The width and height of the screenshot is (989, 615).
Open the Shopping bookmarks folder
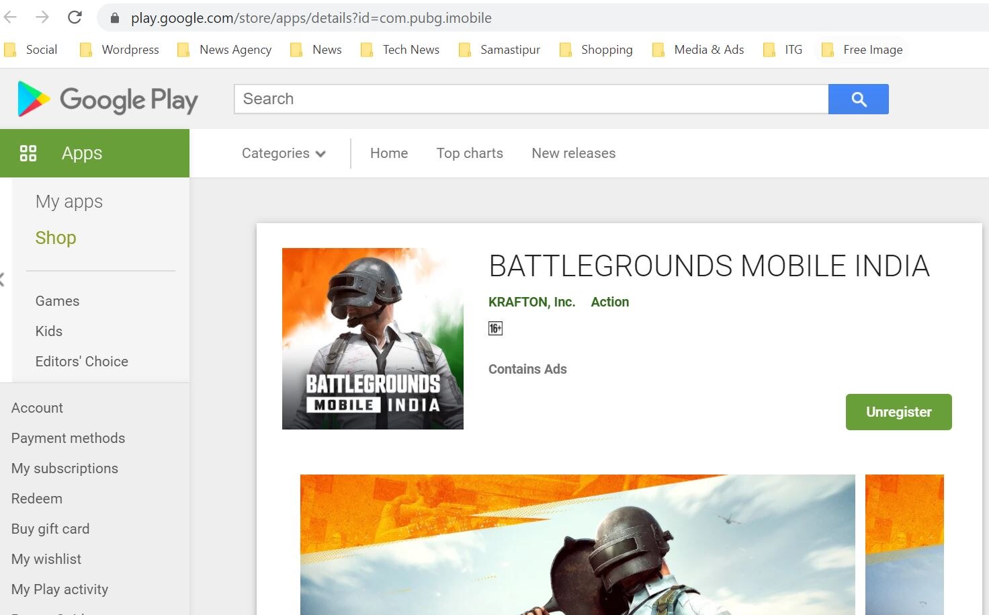point(607,49)
